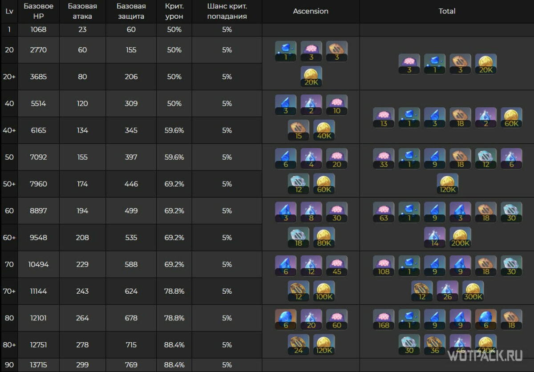534x372 pixels.
Task: Click the pink flower icon labeled 45
Action: pos(337,266)
